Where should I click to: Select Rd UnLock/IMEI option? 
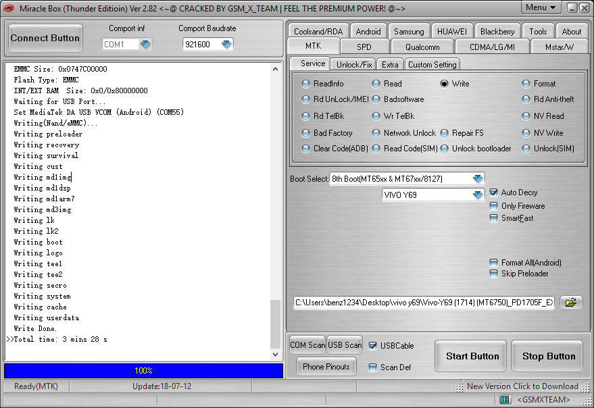coord(305,99)
